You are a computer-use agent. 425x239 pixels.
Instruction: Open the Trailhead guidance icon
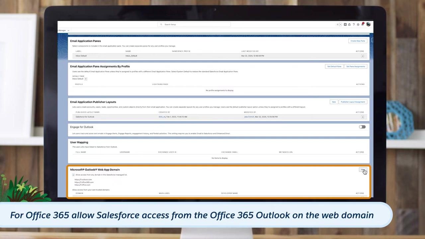pyautogui.click(x=349, y=25)
